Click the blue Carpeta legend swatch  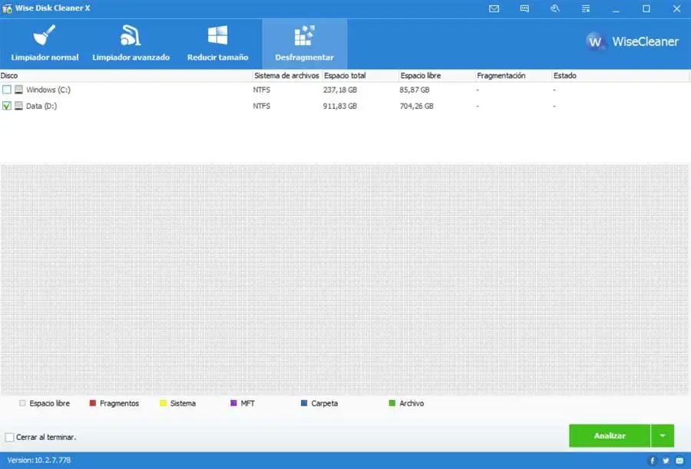point(304,403)
